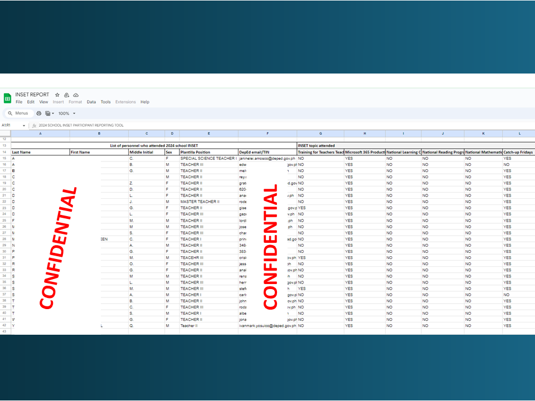
Task: Click the Middle Initial header cell
Action: pos(147,152)
